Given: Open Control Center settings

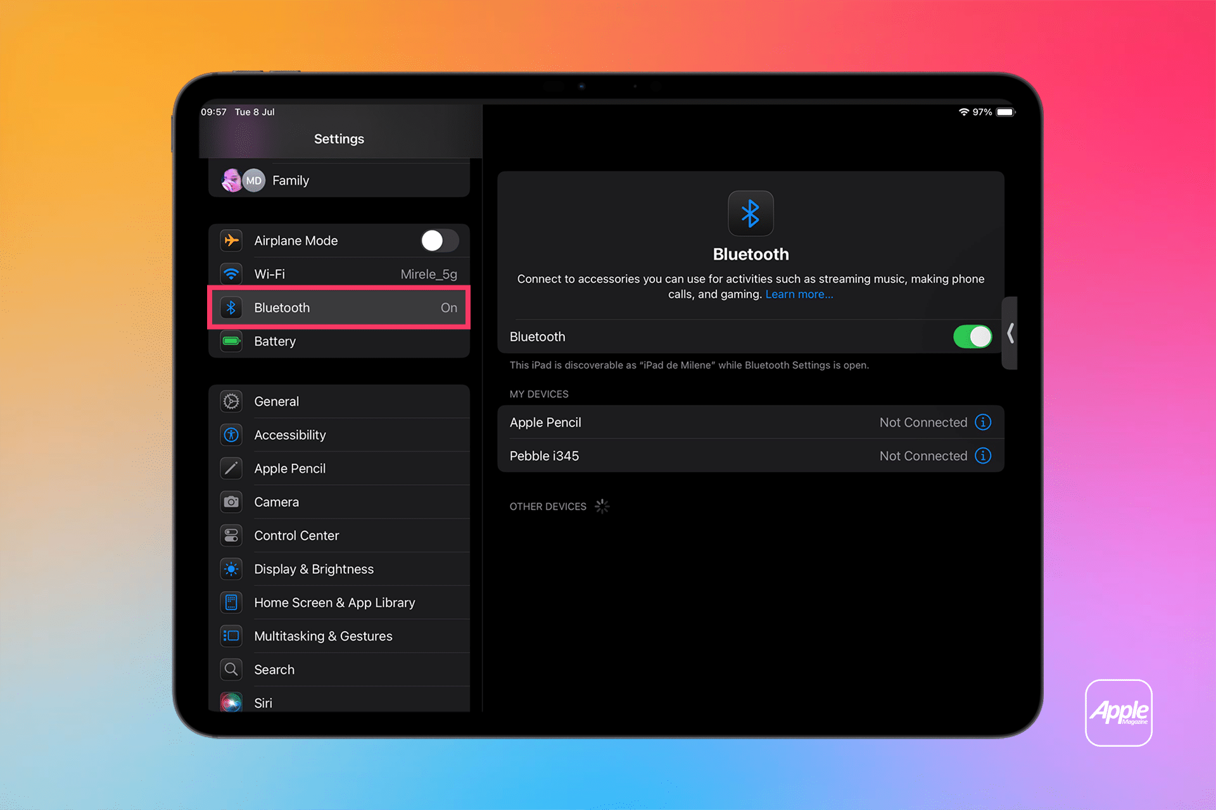Looking at the screenshot, I should click(x=339, y=535).
